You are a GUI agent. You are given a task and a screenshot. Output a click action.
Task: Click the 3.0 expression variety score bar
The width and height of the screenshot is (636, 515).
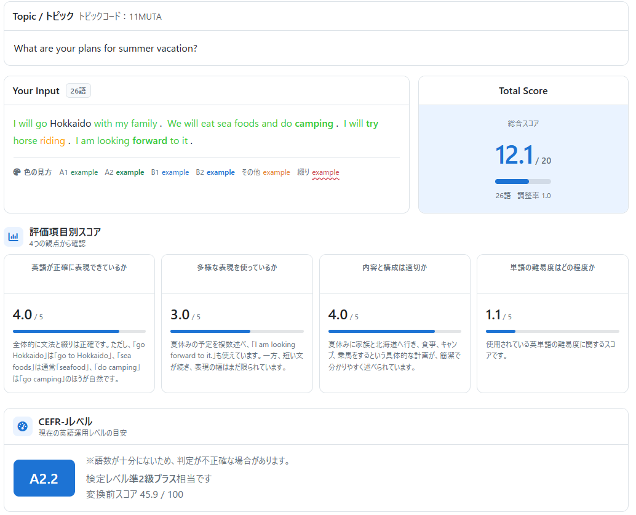click(x=237, y=331)
